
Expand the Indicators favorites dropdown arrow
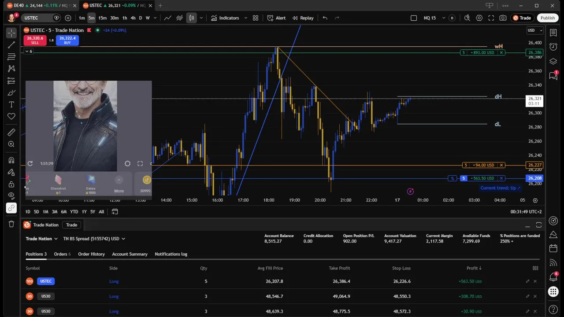point(245,18)
